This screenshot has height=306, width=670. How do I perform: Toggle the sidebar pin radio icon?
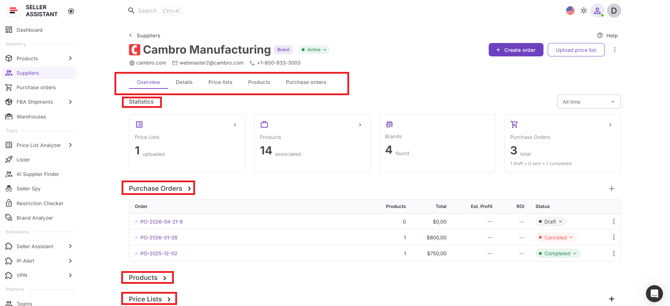pos(71,11)
